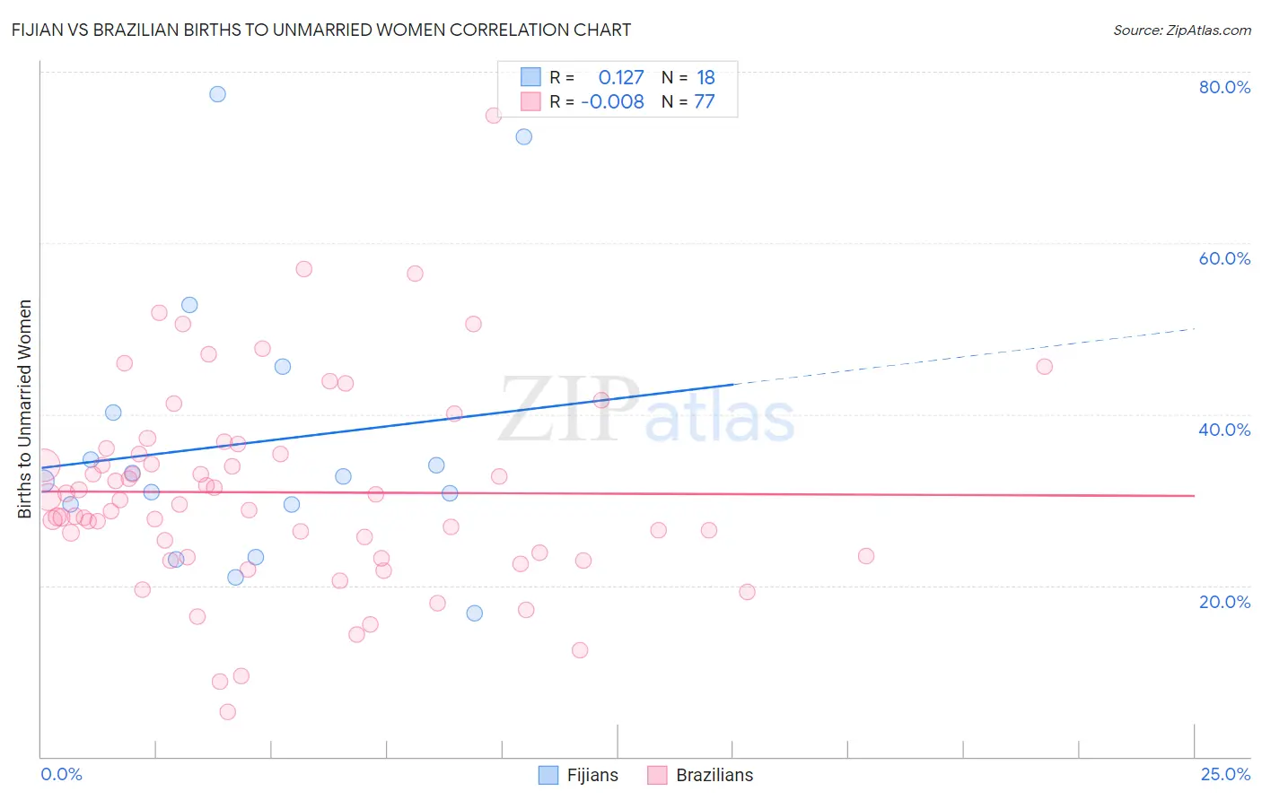Click the 0.0% x-axis label
The height and width of the screenshot is (800, 1262).
click(x=61, y=774)
